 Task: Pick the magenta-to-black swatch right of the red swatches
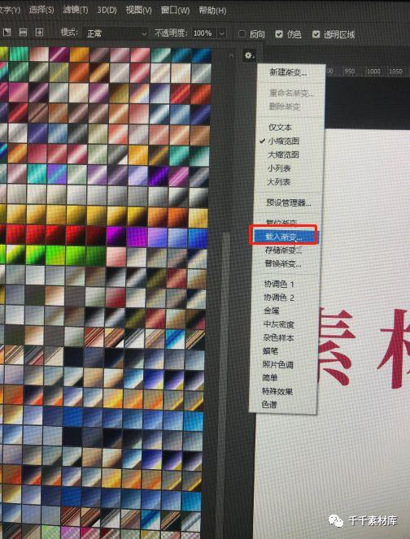tap(116, 237)
